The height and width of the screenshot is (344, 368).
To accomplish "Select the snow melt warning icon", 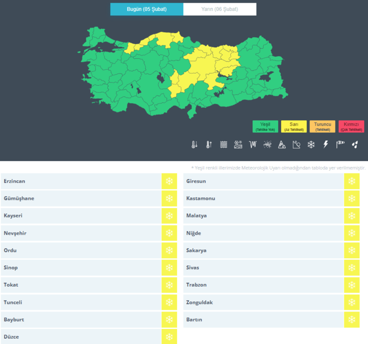I will click(238, 144).
